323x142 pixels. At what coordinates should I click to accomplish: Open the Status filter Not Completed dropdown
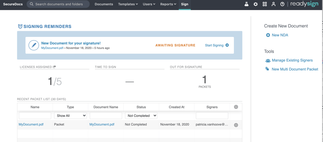click(x=141, y=116)
